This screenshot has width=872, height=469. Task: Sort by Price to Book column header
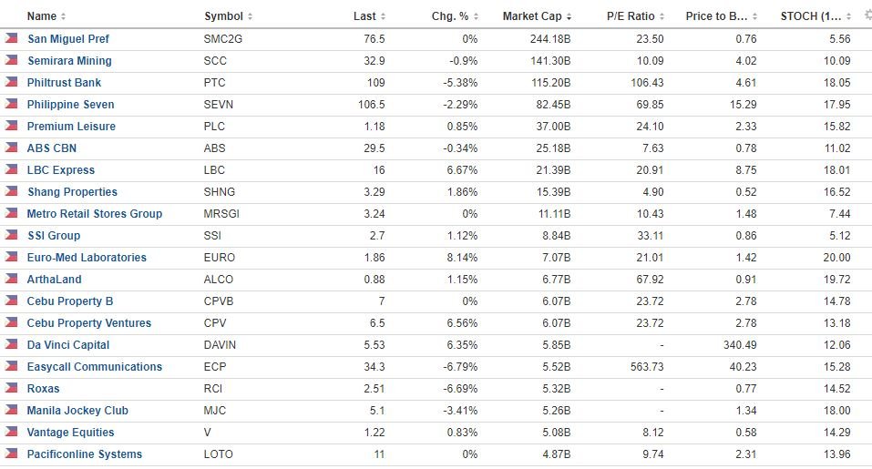716,16
